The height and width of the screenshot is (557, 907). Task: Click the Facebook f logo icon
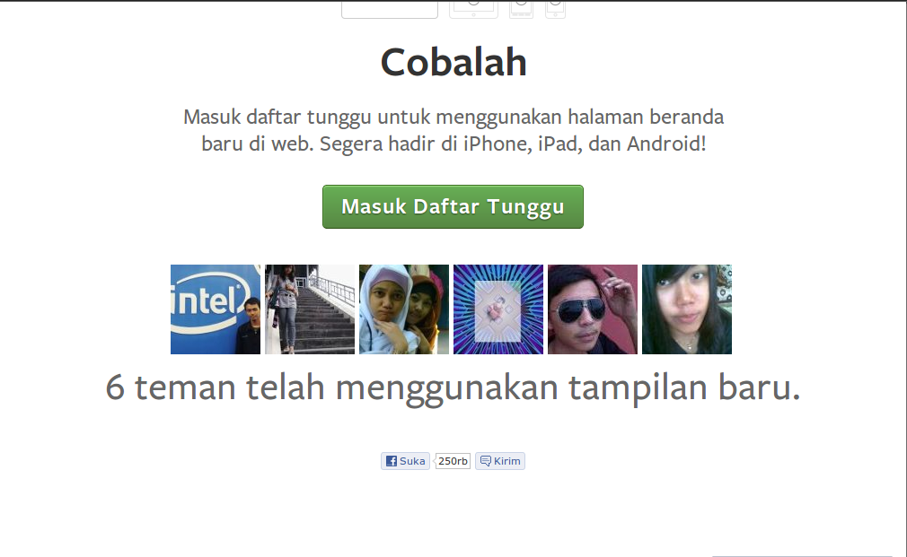(392, 461)
